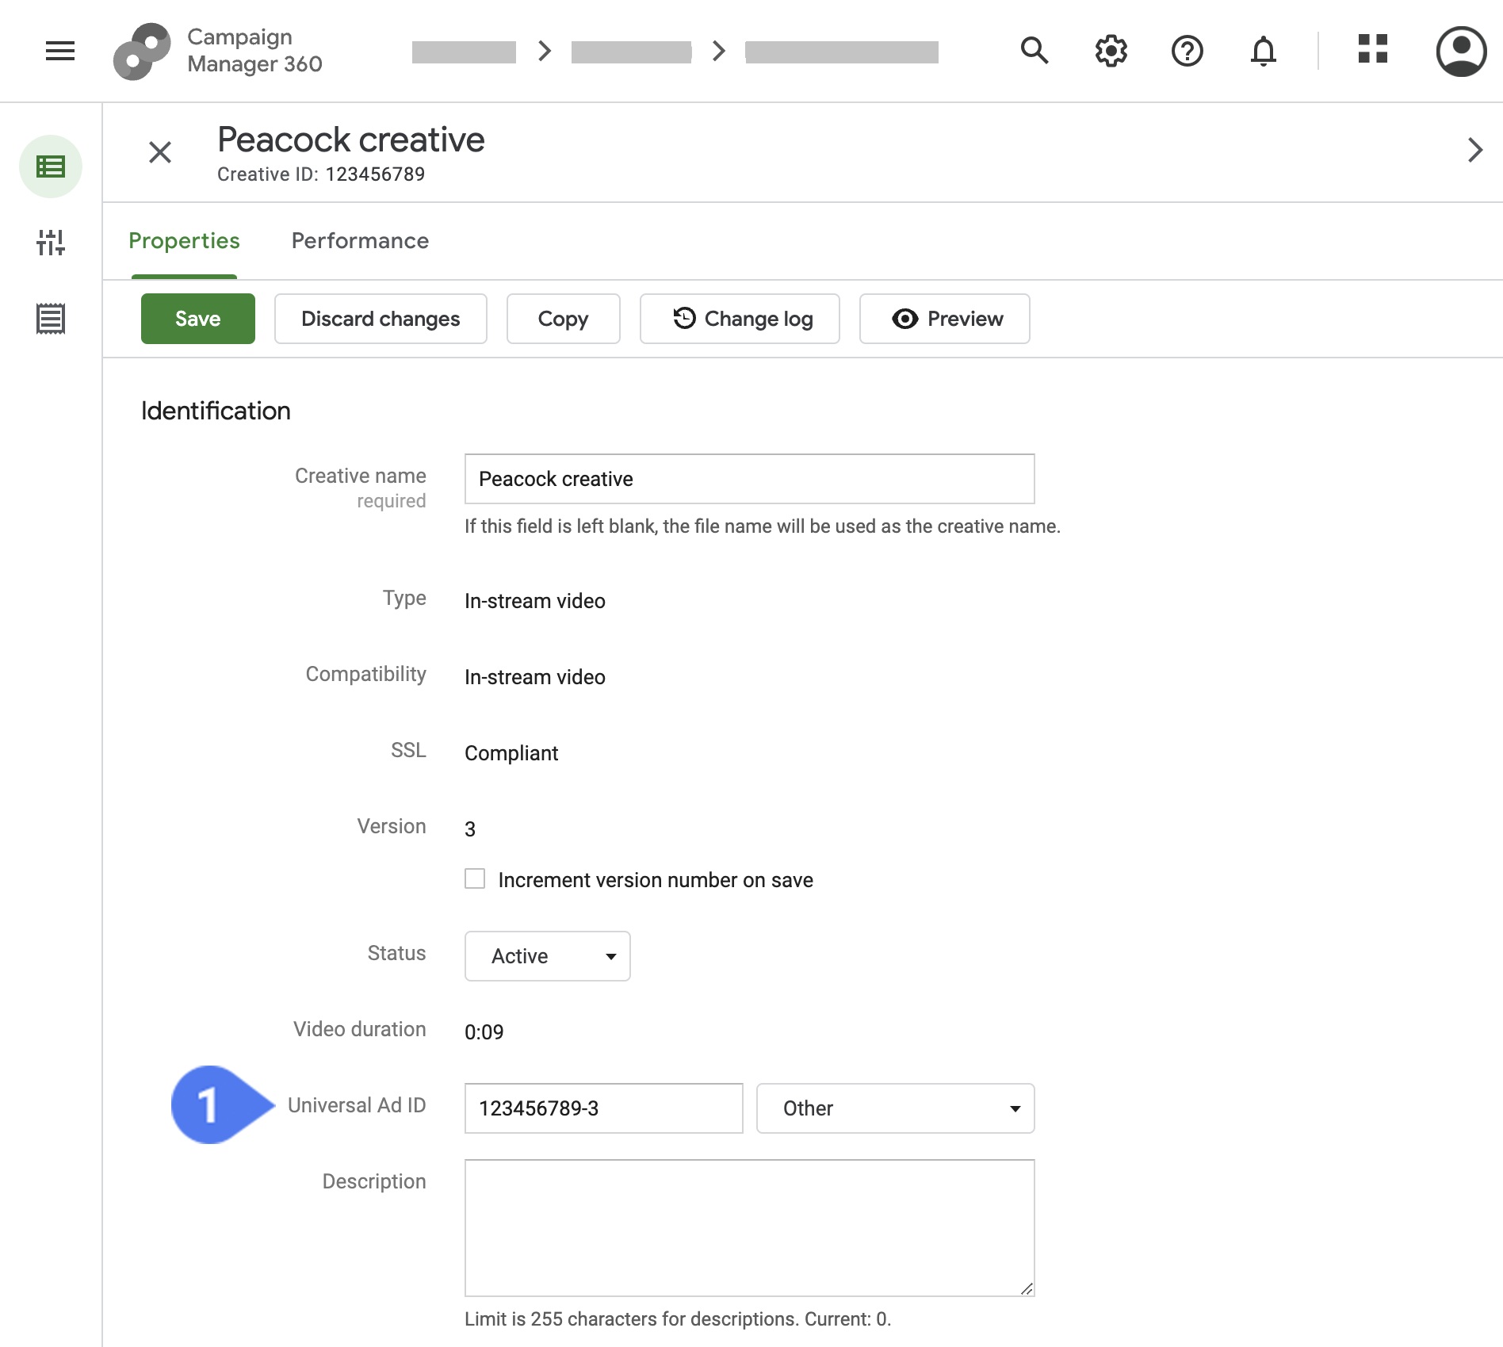Click the Creative name input field
This screenshot has height=1347, width=1503.
point(750,479)
